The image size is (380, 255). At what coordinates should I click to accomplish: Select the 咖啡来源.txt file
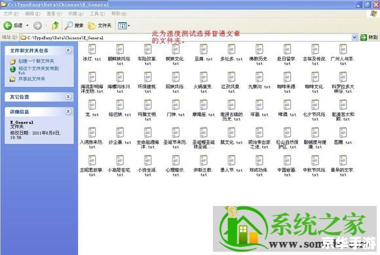tap(287, 82)
